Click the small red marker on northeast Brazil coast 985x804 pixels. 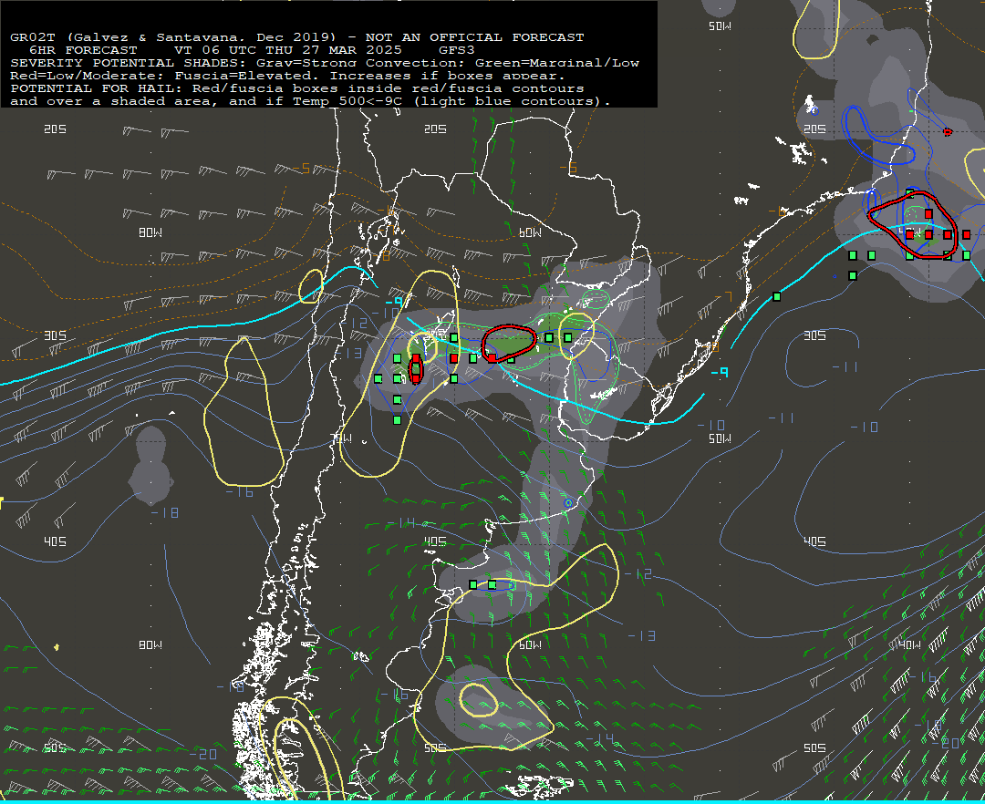pos(948,132)
